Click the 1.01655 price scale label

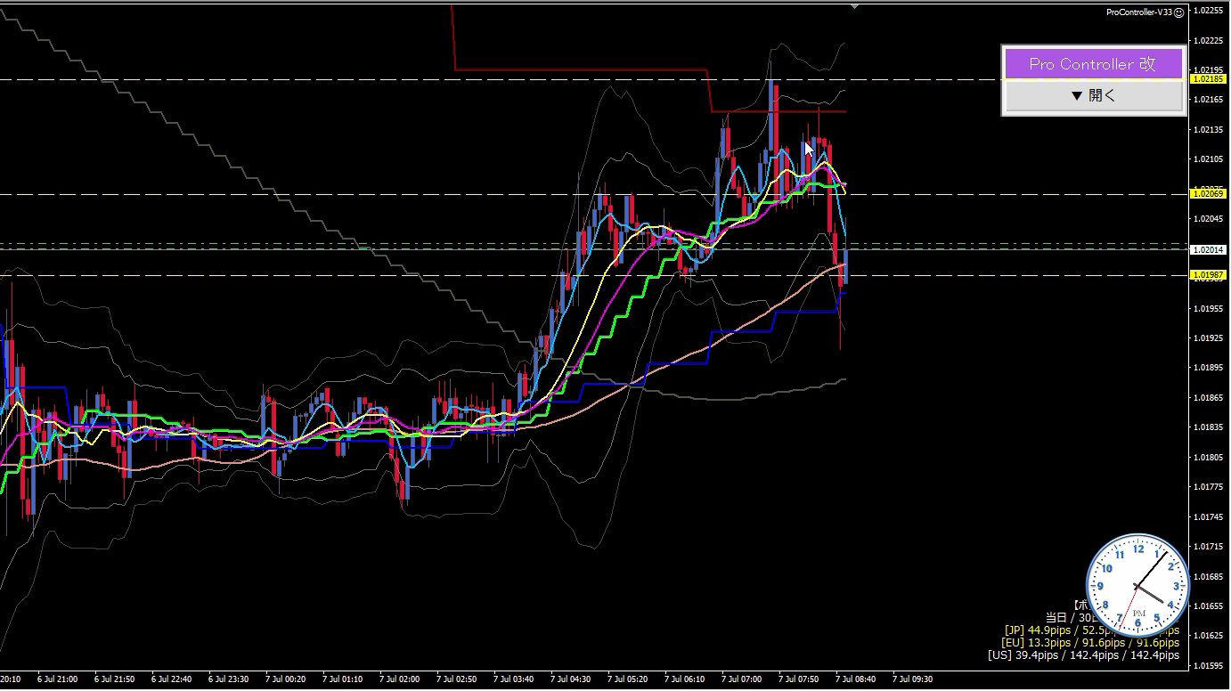1208,606
